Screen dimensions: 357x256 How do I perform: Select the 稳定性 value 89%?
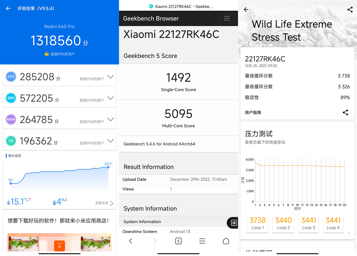tap(345, 97)
